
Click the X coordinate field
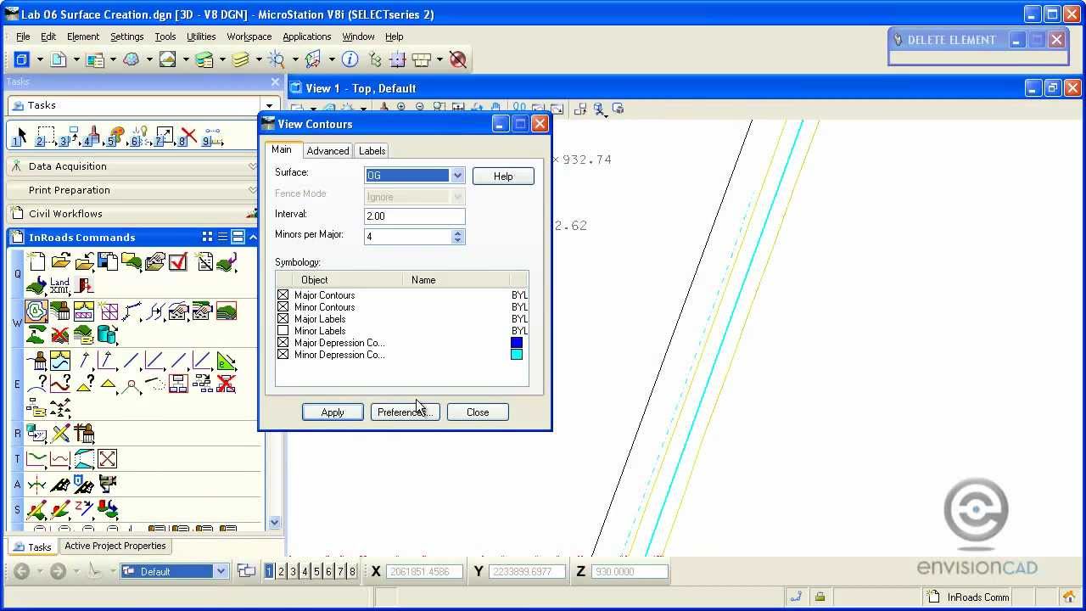(x=424, y=571)
